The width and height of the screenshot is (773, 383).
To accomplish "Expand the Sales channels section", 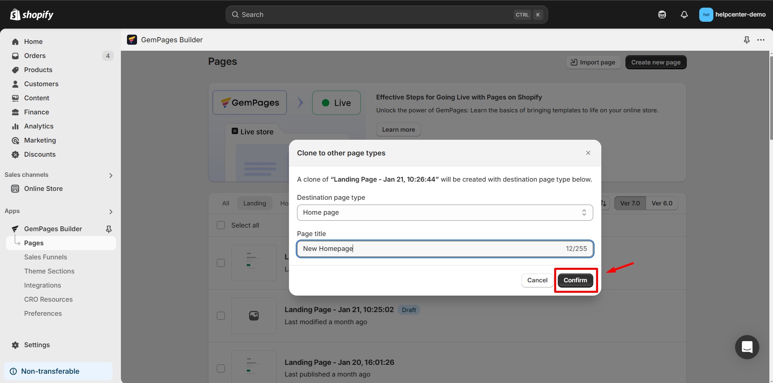I will point(110,175).
